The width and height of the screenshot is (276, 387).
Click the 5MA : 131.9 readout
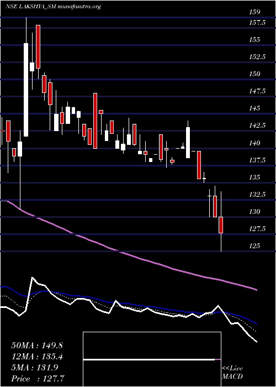[x=34, y=368]
